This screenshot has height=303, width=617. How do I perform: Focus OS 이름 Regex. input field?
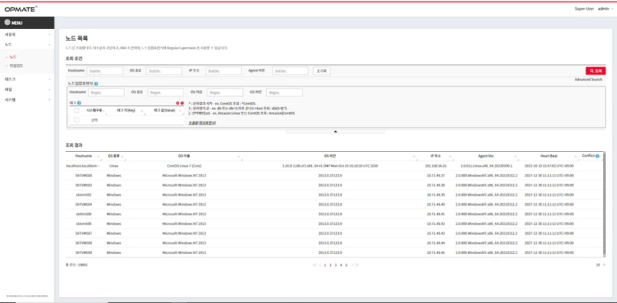pos(225,92)
